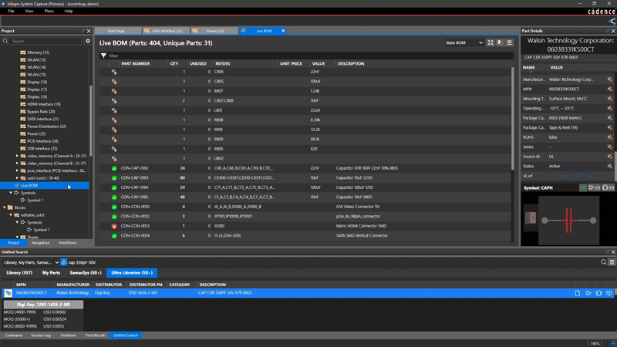Click the red error icon for CDN-CON-0013
Screen dimensions: 617x347
tap(114, 226)
